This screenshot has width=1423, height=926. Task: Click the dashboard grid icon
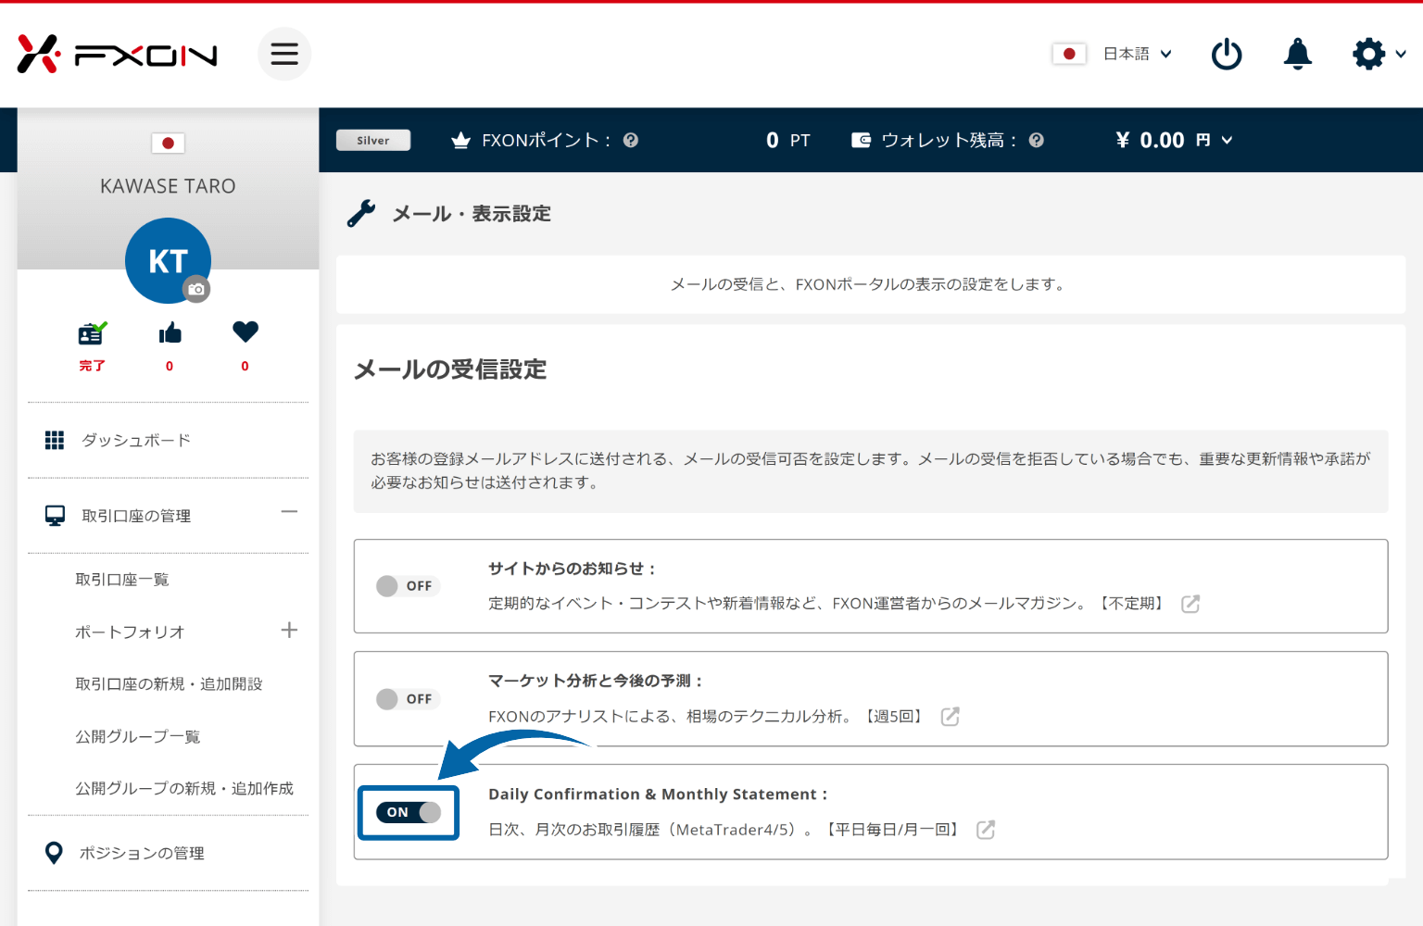55,440
